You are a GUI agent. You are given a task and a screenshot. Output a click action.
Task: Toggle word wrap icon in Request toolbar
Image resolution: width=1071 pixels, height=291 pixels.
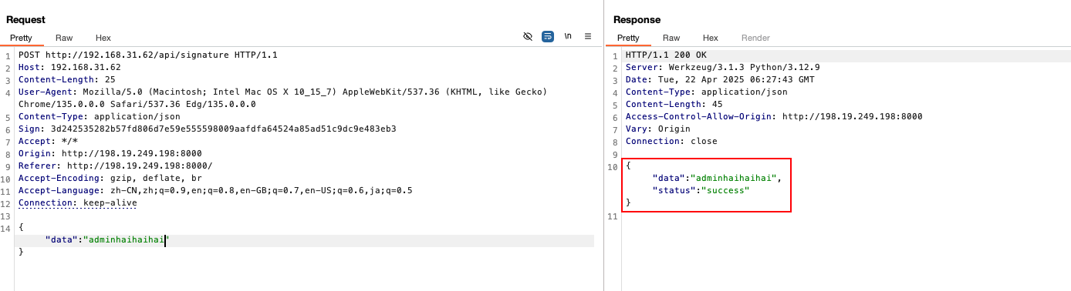pyautogui.click(x=548, y=36)
